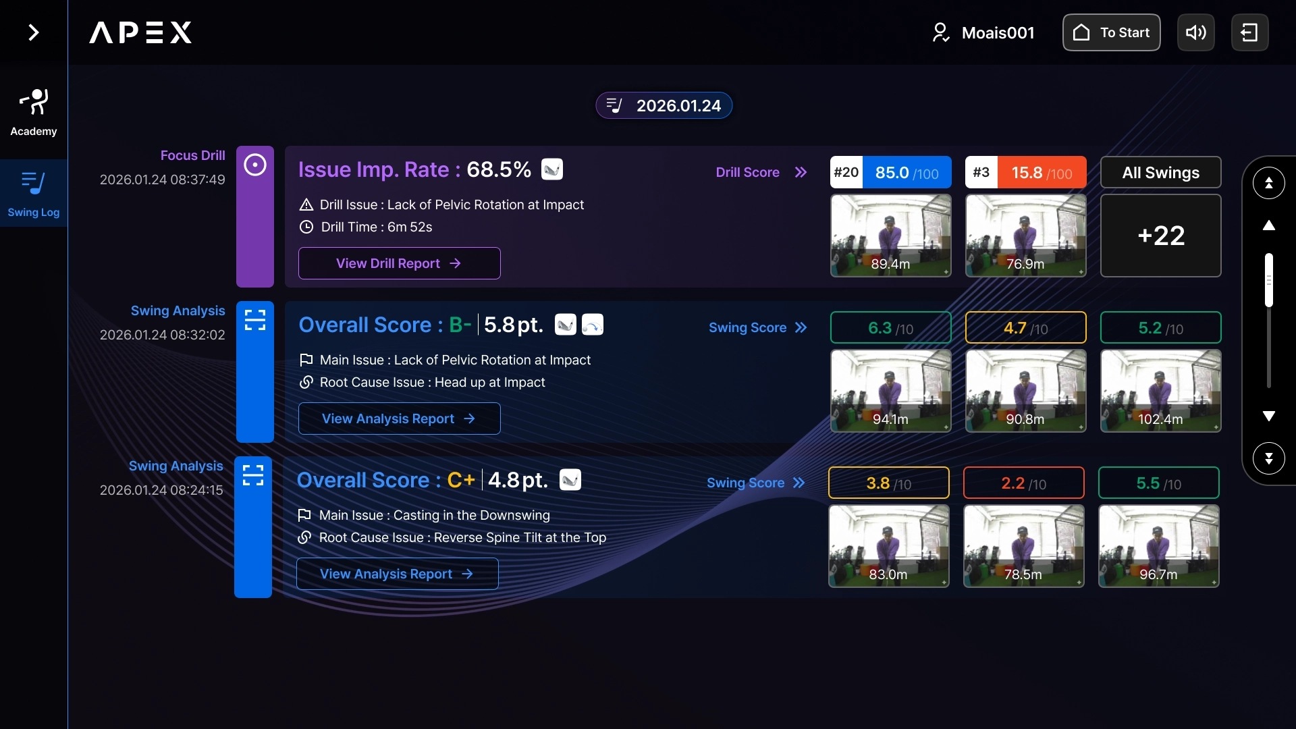Jump to top with double-up arrow icon
The width and height of the screenshot is (1296, 729).
tap(1268, 183)
